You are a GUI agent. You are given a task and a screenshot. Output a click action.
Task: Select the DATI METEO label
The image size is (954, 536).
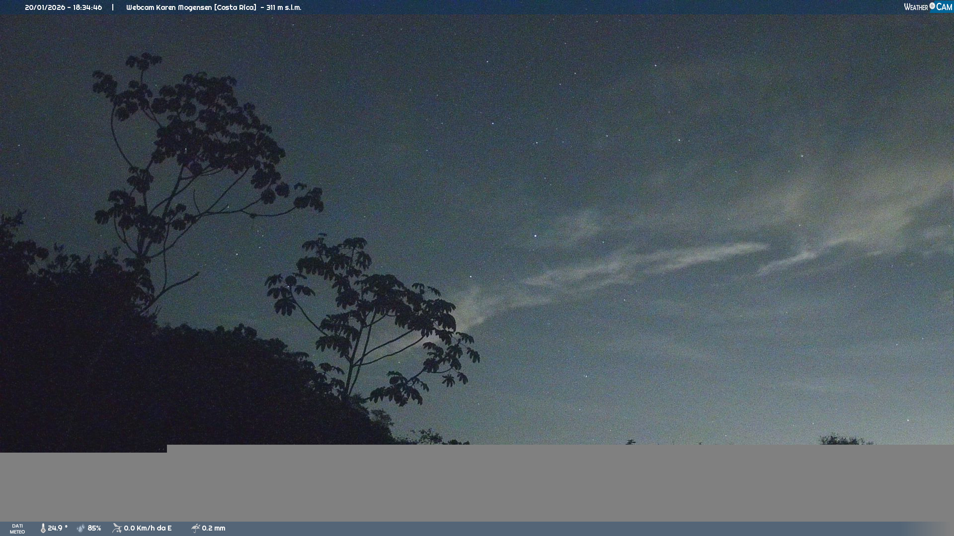(17, 529)
